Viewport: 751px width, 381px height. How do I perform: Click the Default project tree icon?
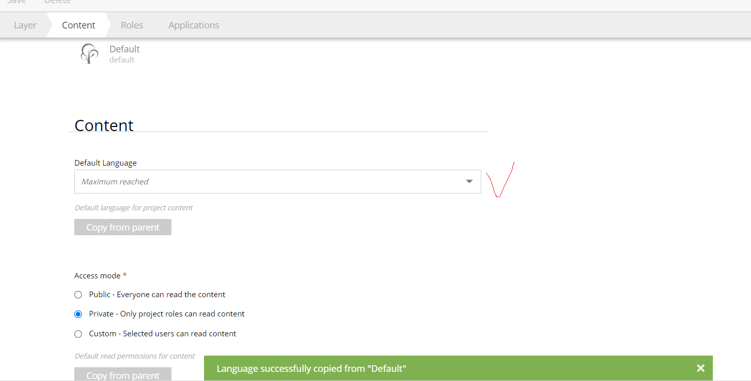[90, 54]
